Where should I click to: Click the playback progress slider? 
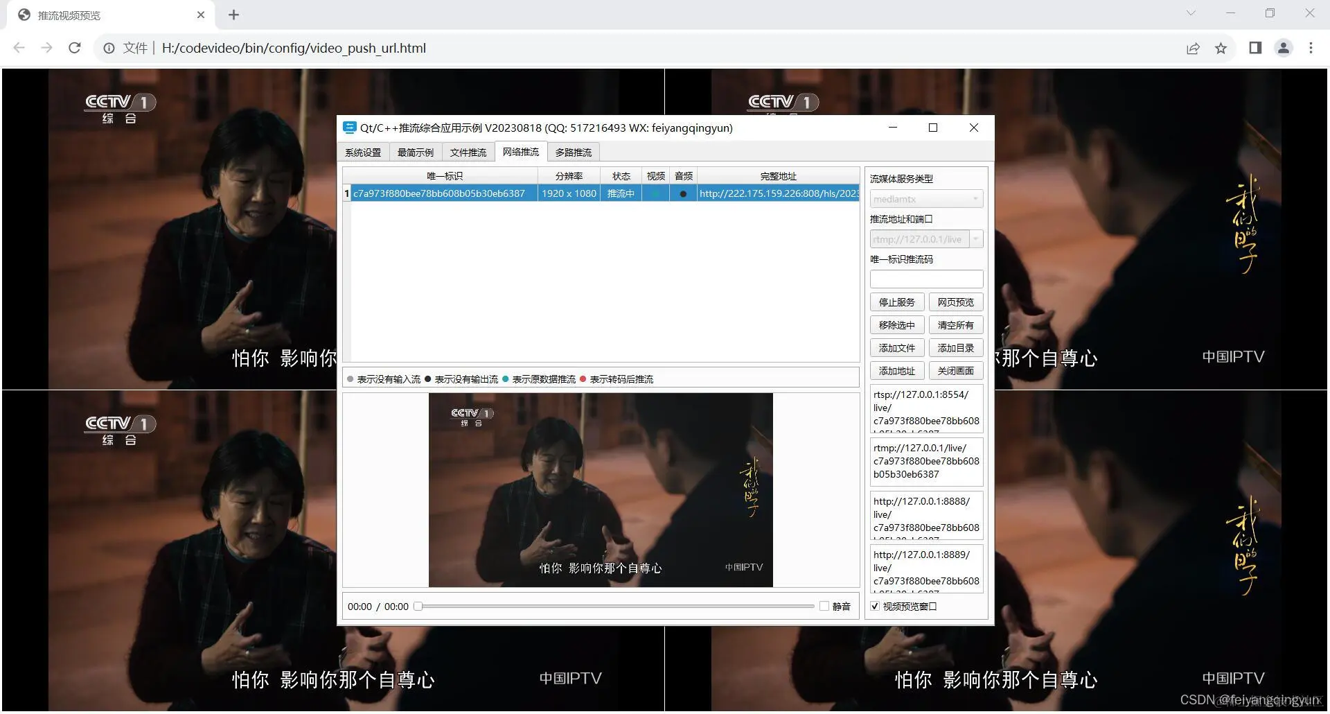coord(617,606)
